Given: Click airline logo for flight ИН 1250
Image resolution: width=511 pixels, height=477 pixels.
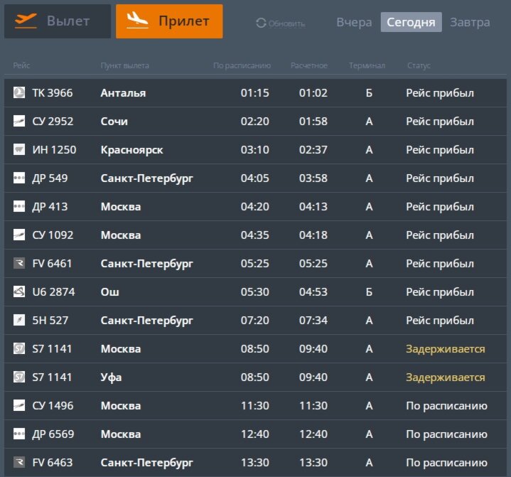Looking at the screenshot, I should 19,149.
